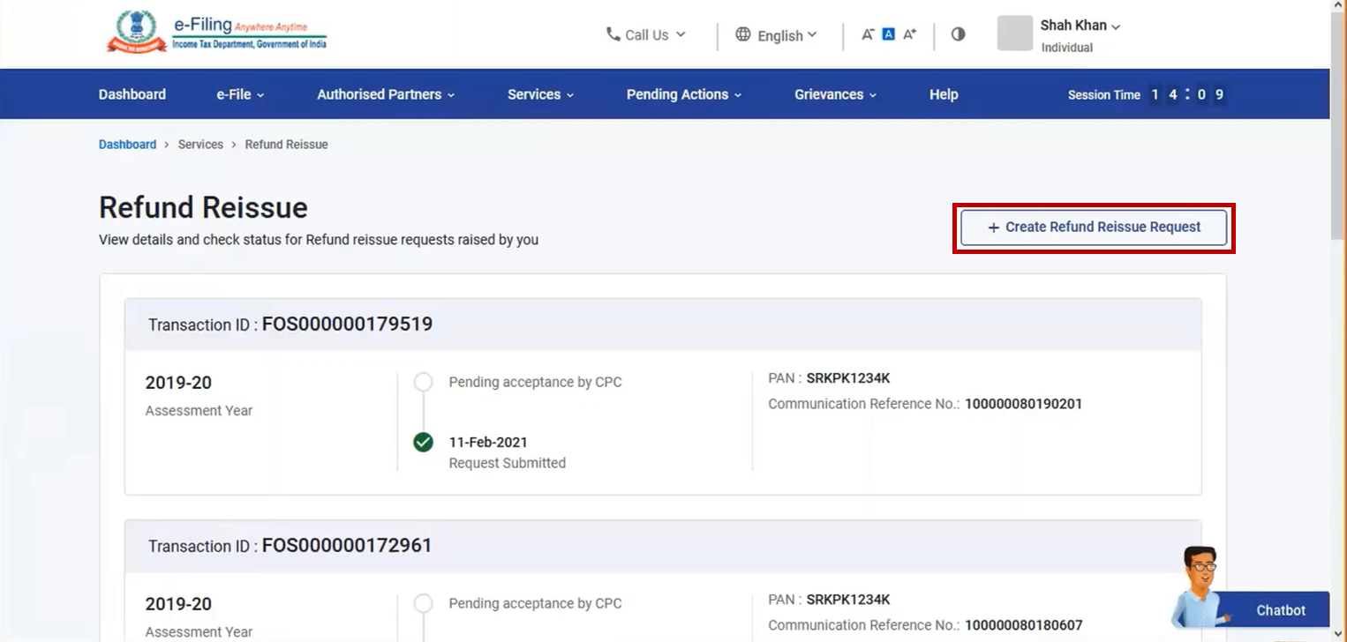Open the Call Us phone icon

[613, 34]
